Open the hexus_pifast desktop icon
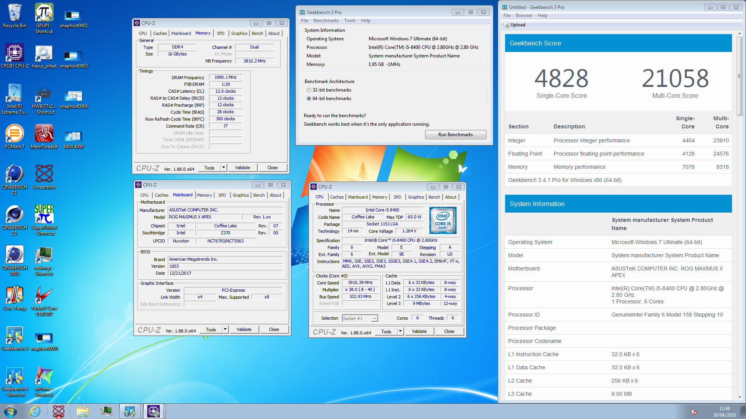This screenshot has width=746, height=419. click(44, 56)
